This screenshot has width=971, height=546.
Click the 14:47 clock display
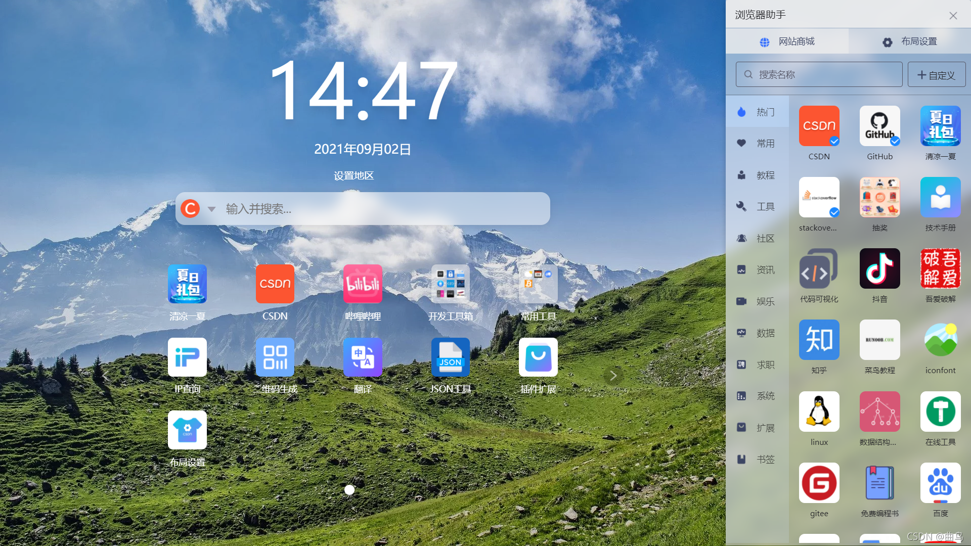pos(363,90)
